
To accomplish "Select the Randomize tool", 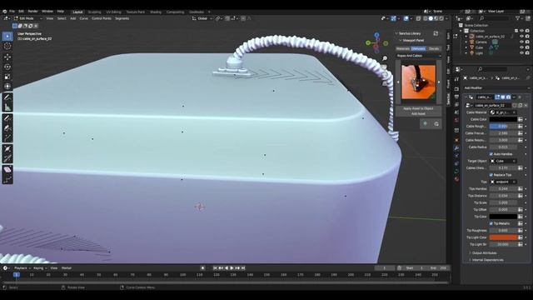I will pyautogui.click(x=7, y=179).
